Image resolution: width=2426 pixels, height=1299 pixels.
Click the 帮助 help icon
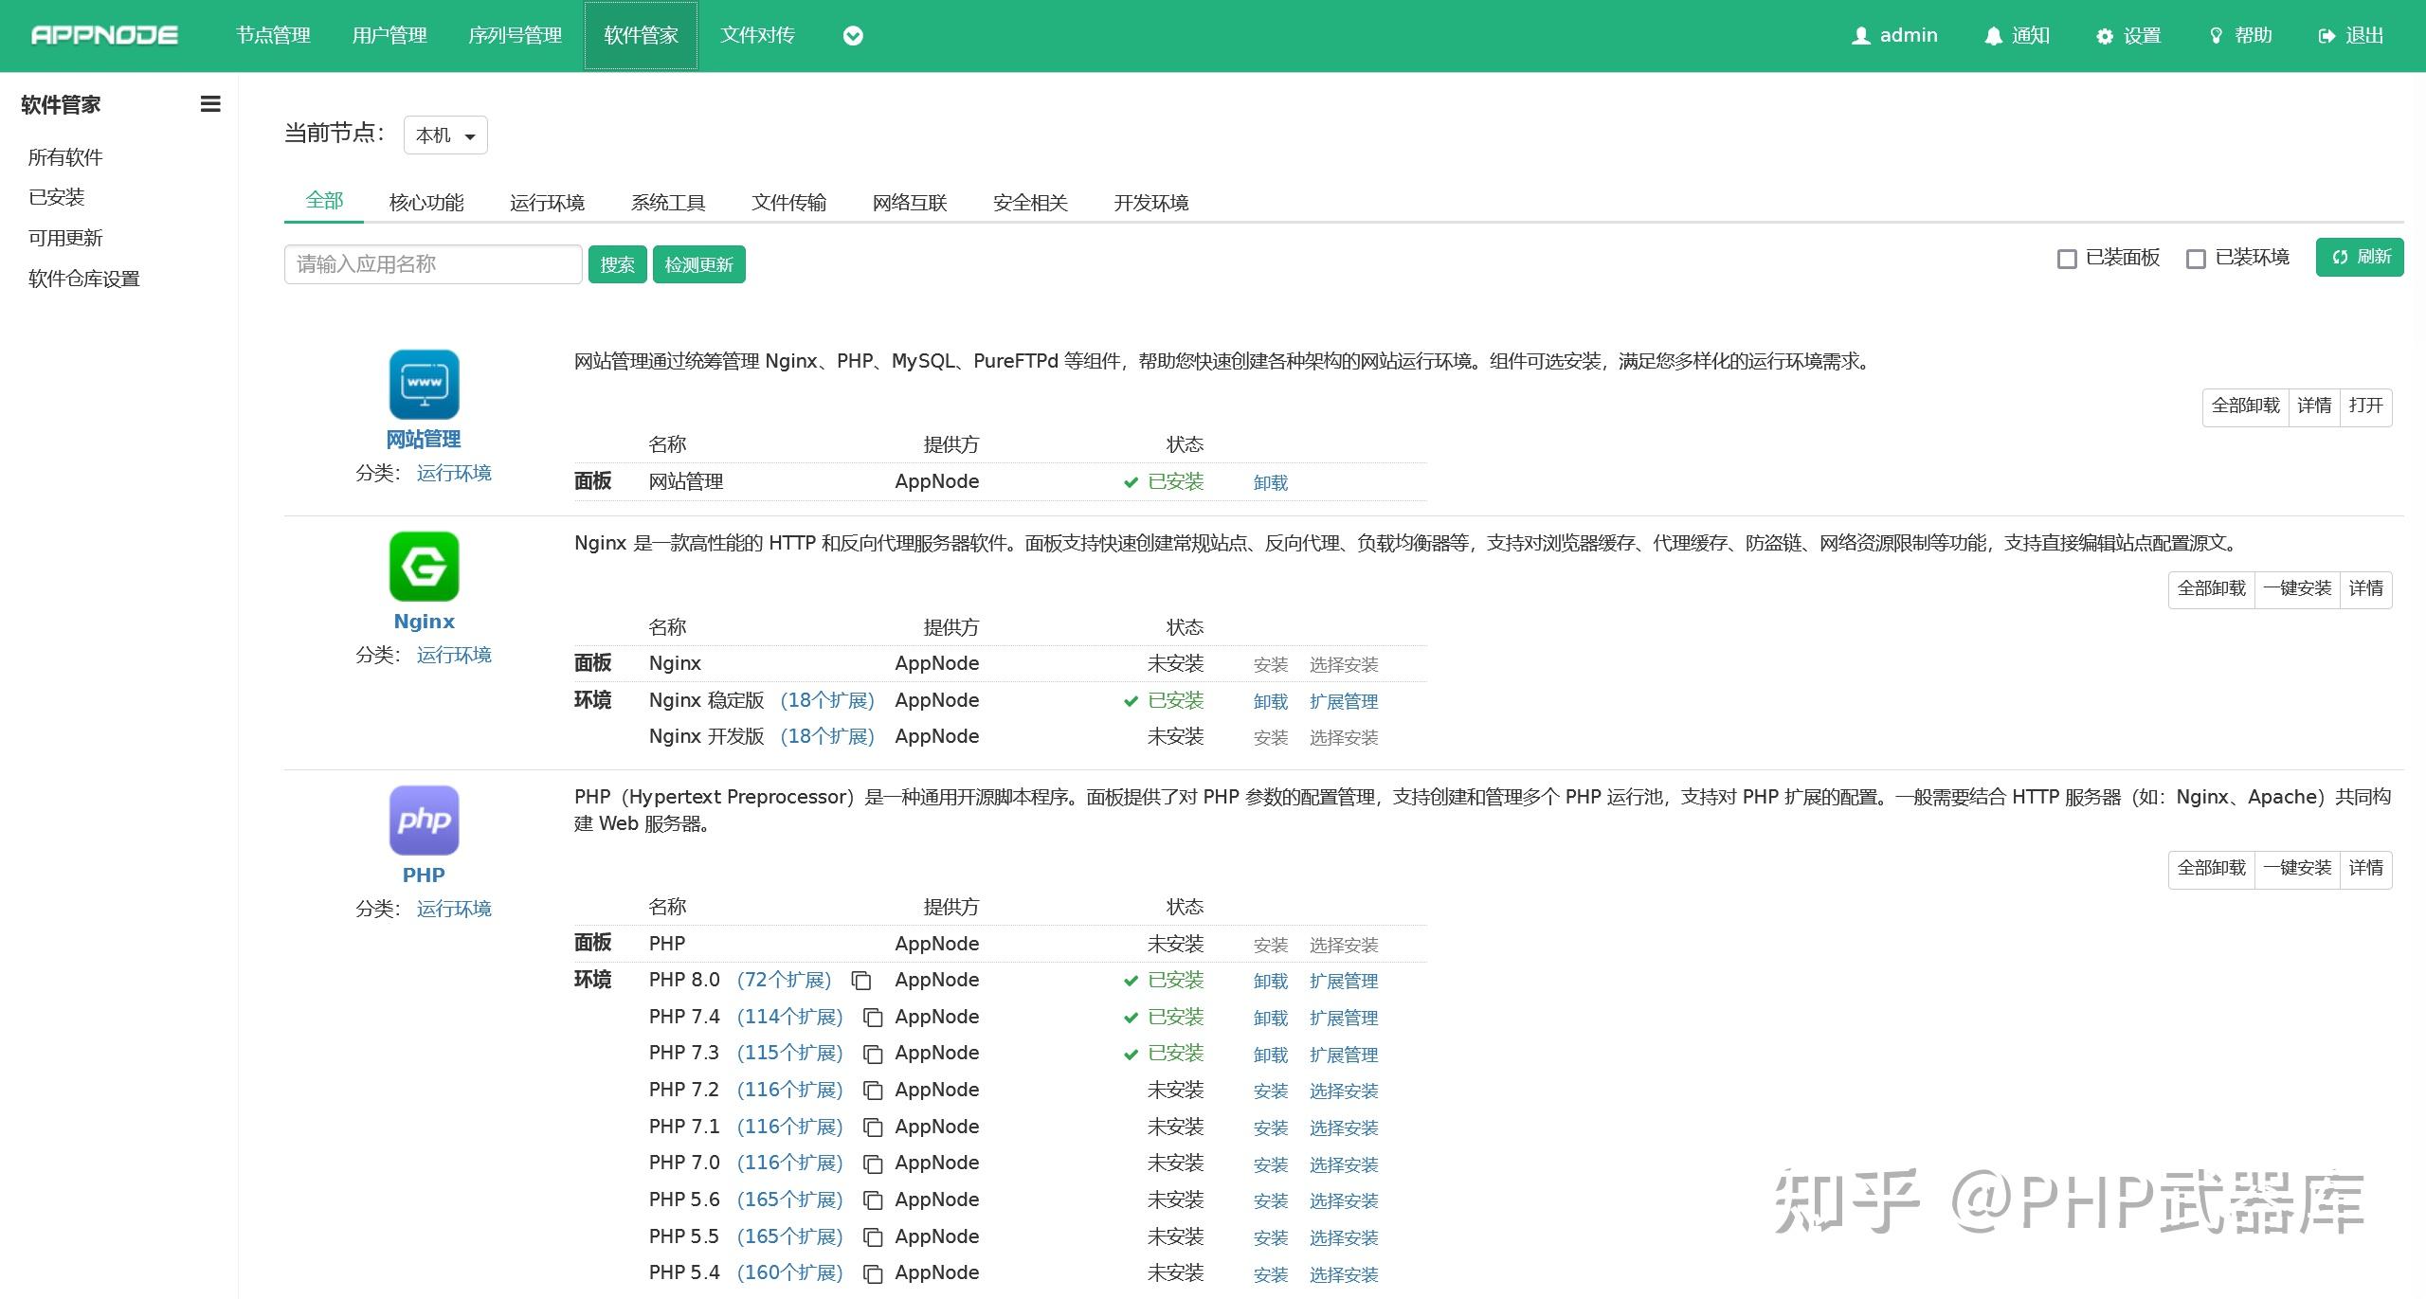(x=2215, y=35)
